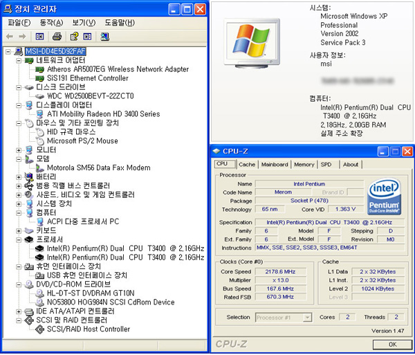Screen dimensions: 415x355
Task: Select the 휴먼 인터페이스 장치 category row
Action: click(68, 266)
